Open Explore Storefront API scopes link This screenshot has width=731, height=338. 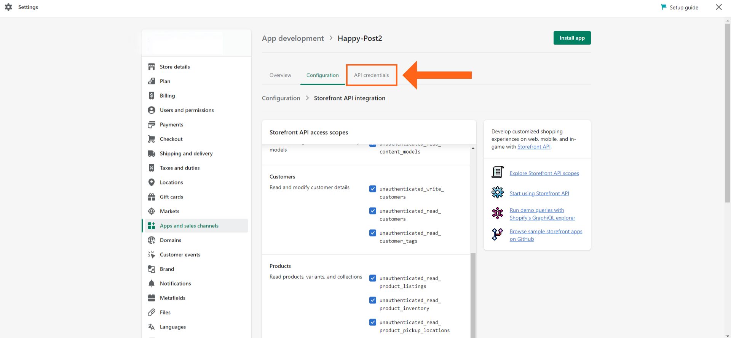544,173
